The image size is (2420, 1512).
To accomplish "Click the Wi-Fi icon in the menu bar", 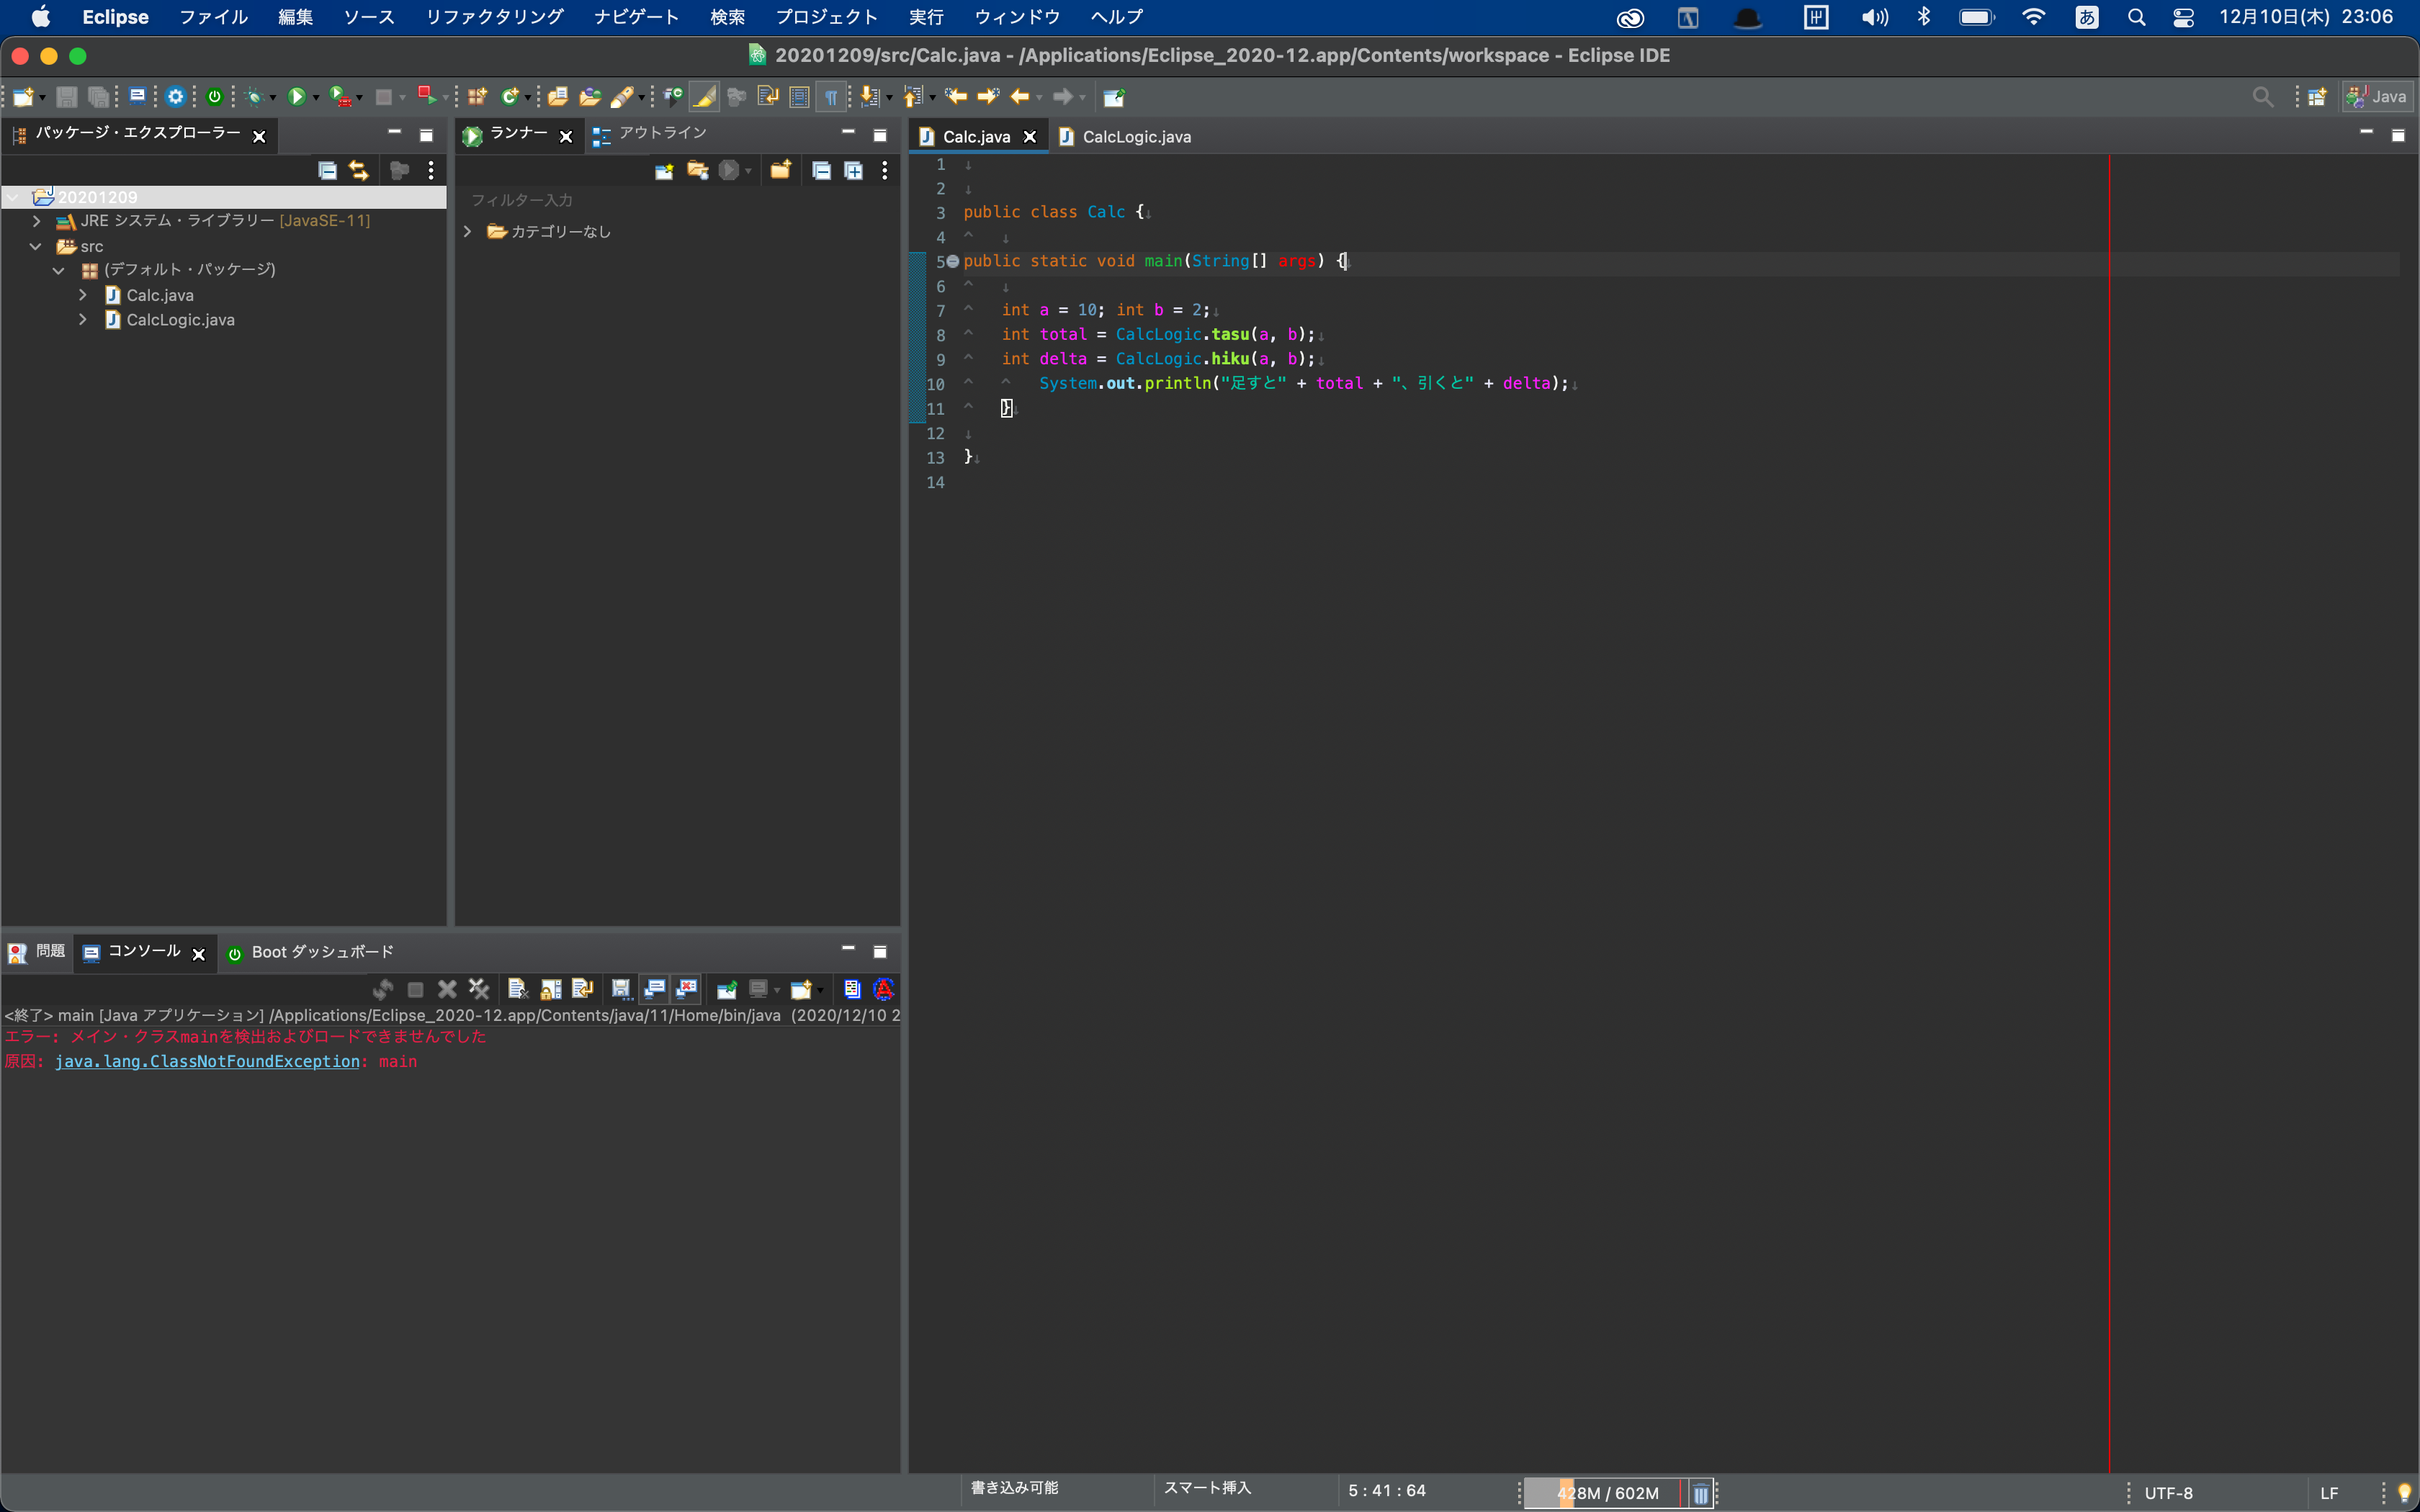I will [x=2033, y=17].
